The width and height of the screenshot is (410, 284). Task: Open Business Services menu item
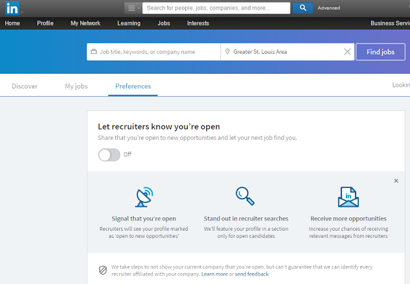(390, 23)
